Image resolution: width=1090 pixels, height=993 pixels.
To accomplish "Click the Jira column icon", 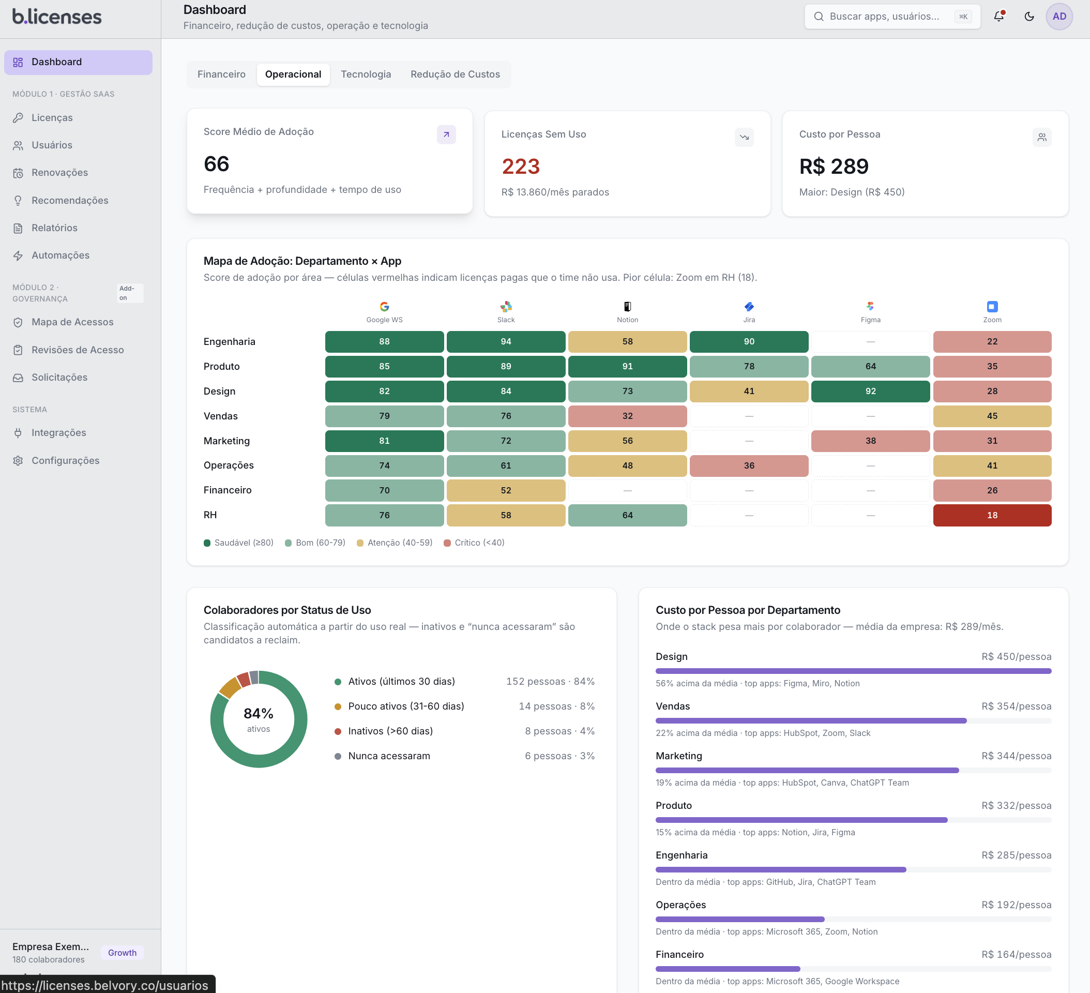I will click(749, 307).
